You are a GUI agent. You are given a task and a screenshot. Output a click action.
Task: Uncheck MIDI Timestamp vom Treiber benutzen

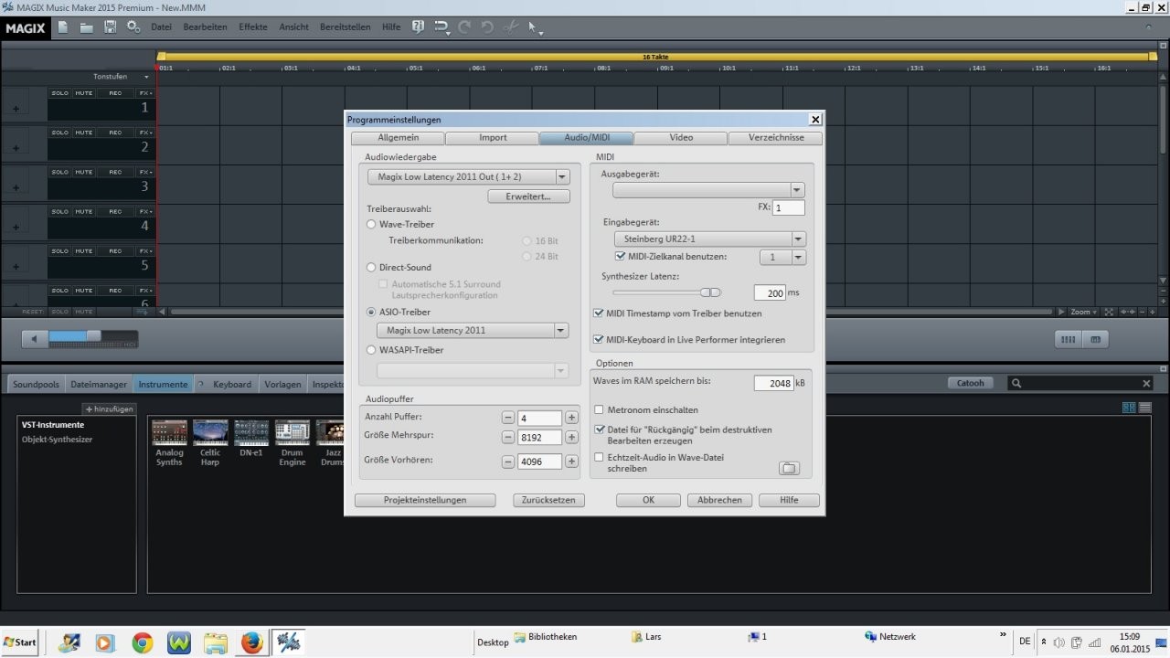coord(599,313)
